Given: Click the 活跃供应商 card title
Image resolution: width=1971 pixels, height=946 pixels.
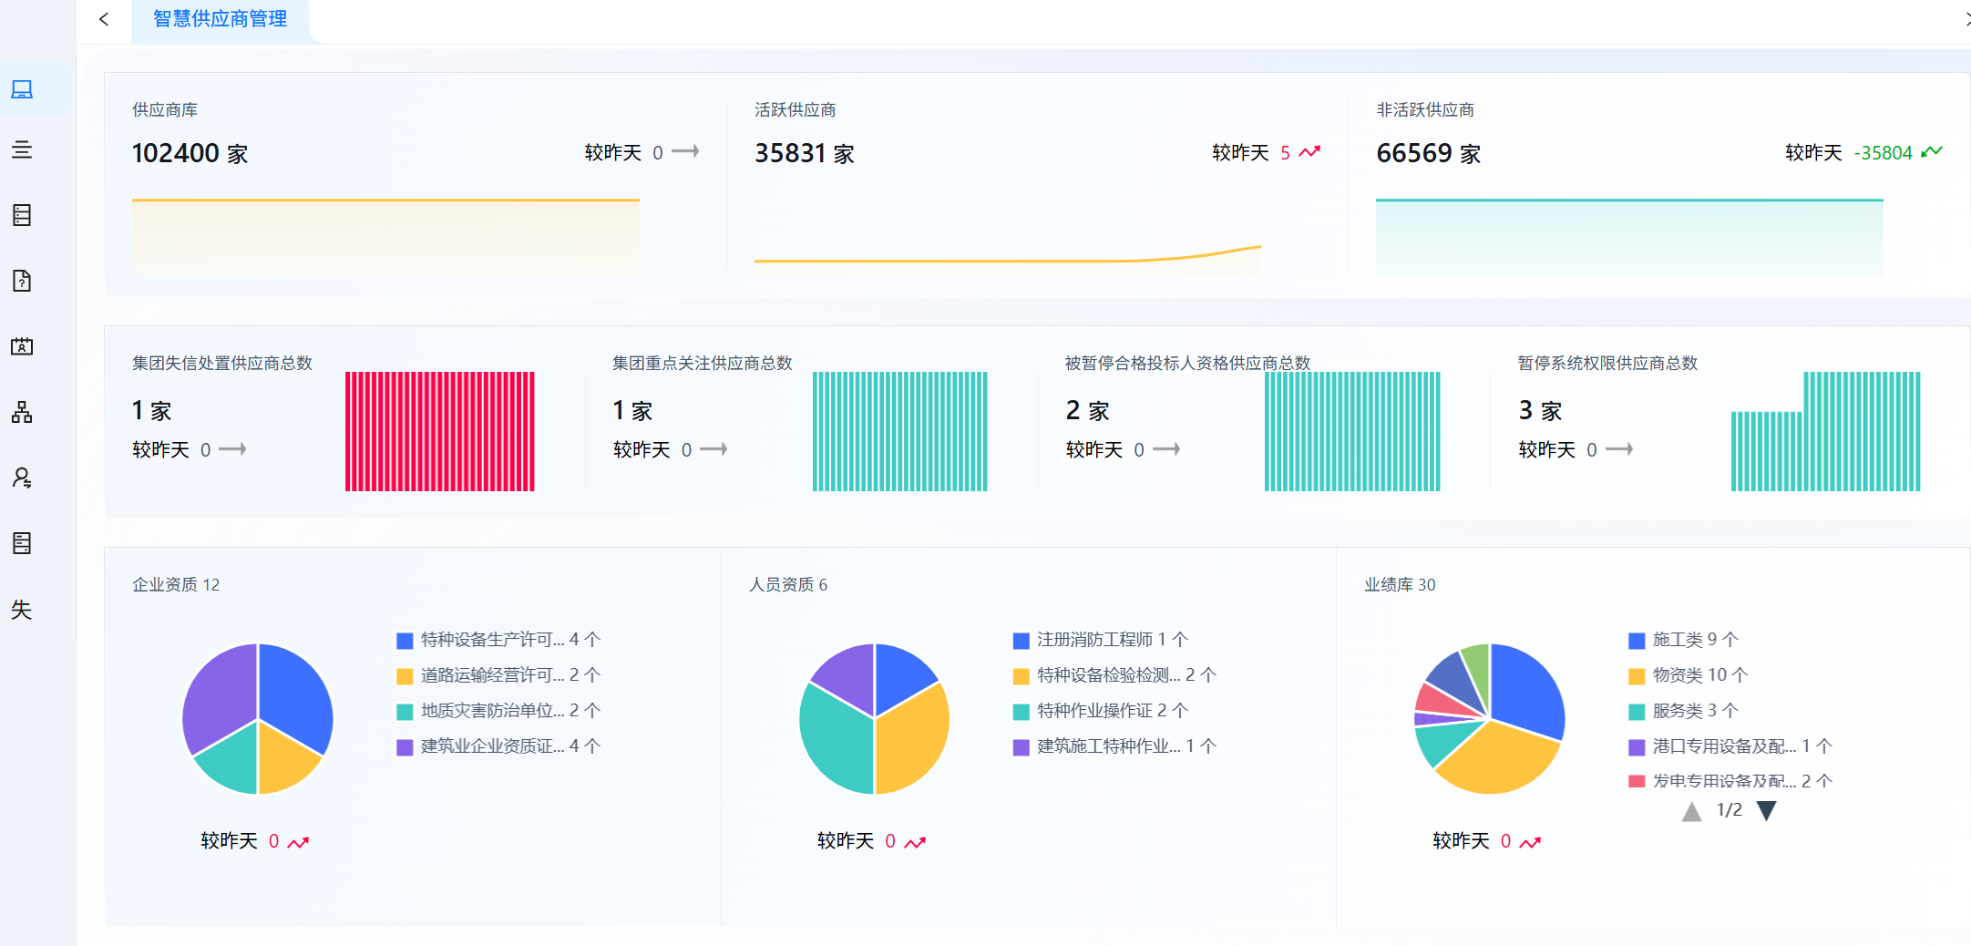Looking at the screenshot, I should (796, 110).
